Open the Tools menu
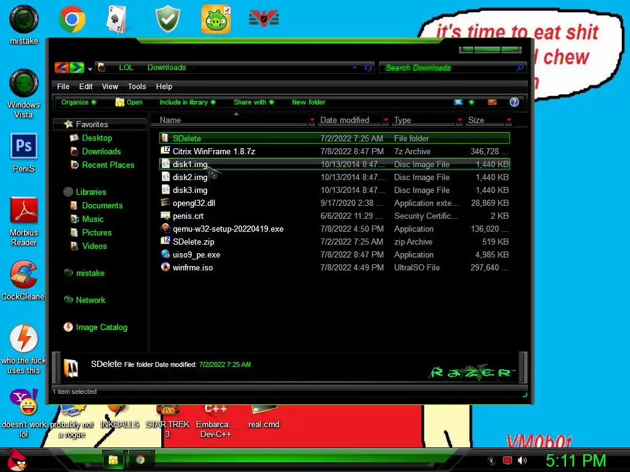 coord(137,86)
